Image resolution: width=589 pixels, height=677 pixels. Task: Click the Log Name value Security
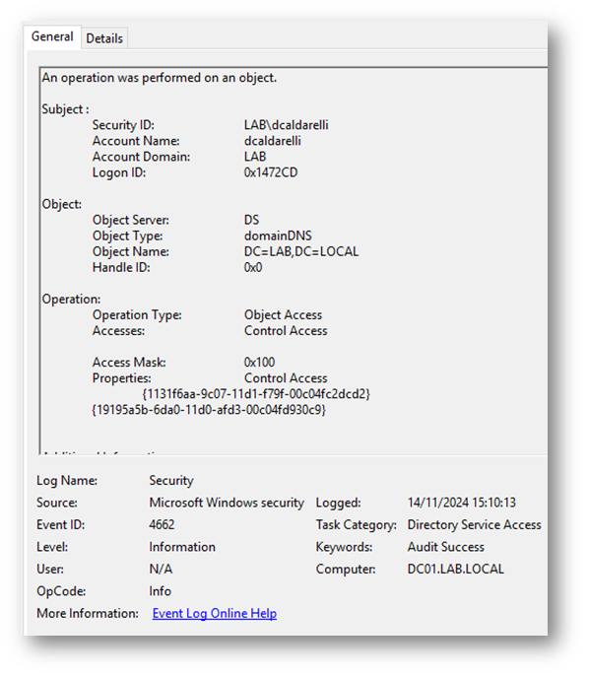(171, 480)
